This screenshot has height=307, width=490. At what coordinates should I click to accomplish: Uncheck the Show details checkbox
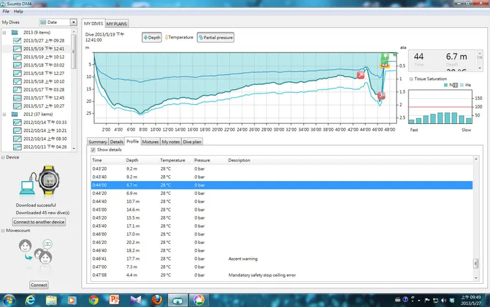tap(93, 150)
